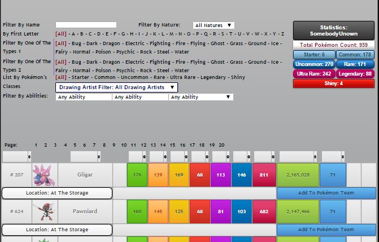Click the Gligar sprite image
The image size is (379, 242).
[x=44, y=175]
